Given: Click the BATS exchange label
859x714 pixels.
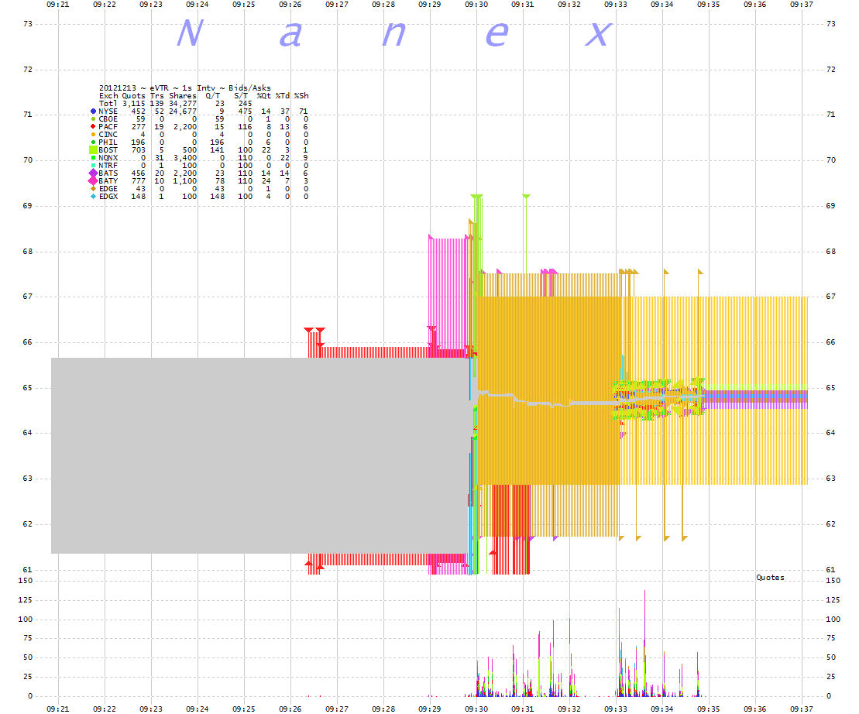Looking at the screenshot, I should 108,173.
